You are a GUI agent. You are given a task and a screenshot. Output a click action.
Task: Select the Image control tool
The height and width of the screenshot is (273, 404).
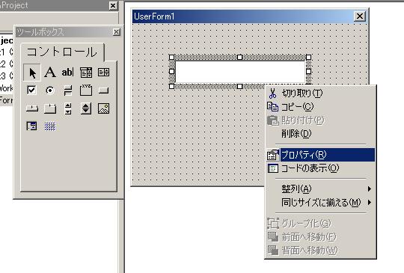(x=103, y=108)
